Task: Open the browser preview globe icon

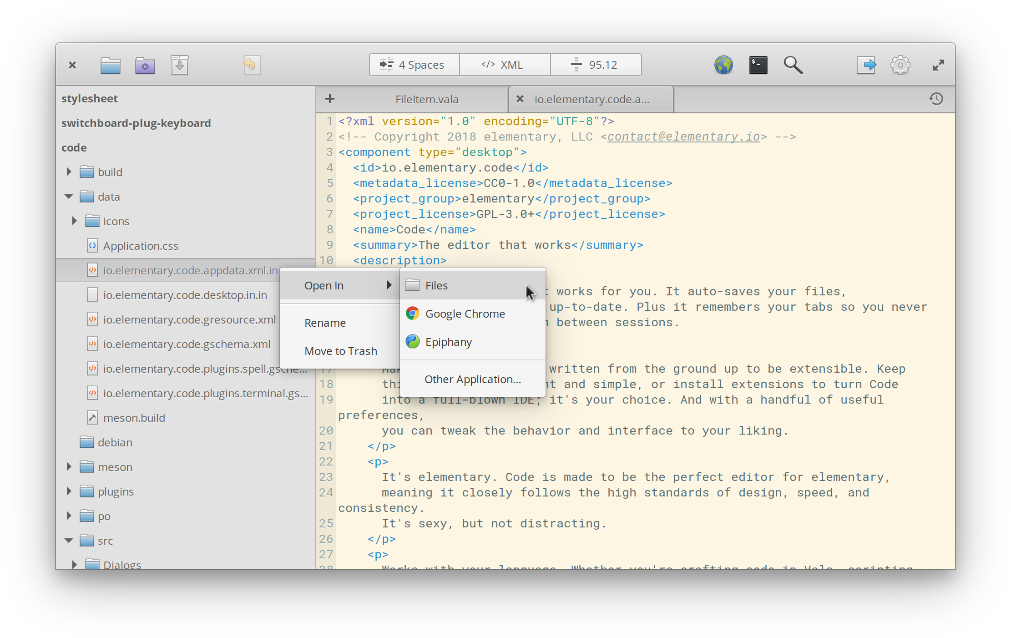Action: (723, 65)
